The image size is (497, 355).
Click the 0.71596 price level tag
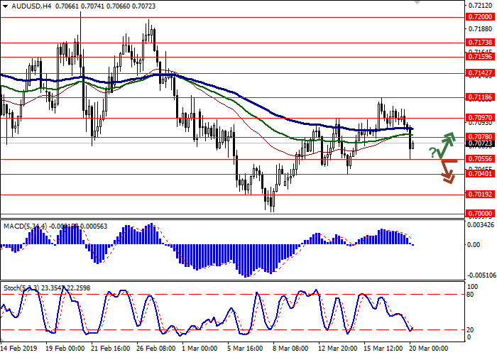[481, 57]
